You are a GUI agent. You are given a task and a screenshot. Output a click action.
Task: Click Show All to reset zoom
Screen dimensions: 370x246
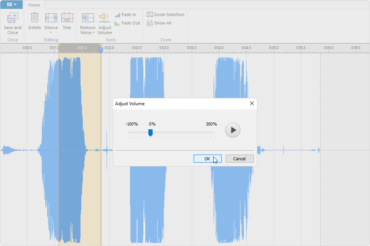point(159,23)
